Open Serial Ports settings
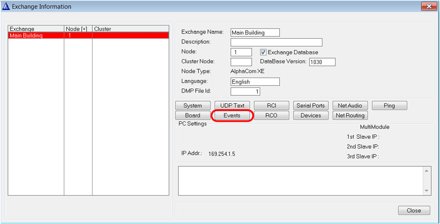This screenshot has width=440, height=224. [x=311, y=105]
